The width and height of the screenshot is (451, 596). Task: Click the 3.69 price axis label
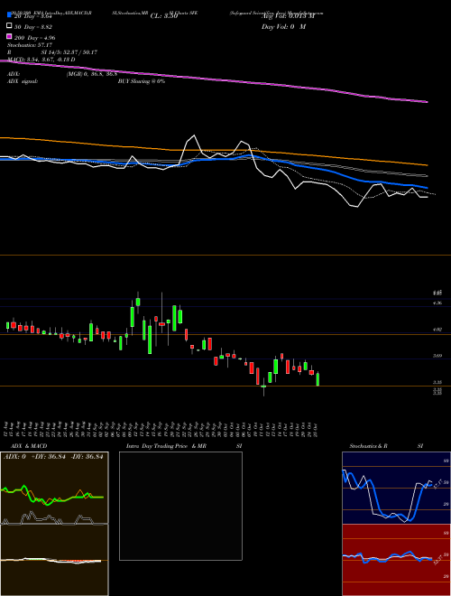pyautogui.click(x=437, y=356)
